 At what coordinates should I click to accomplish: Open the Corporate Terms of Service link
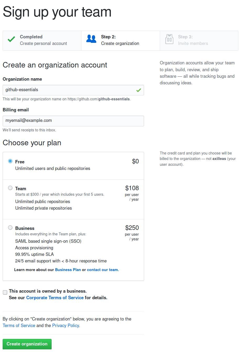click(x=55, y=298)
